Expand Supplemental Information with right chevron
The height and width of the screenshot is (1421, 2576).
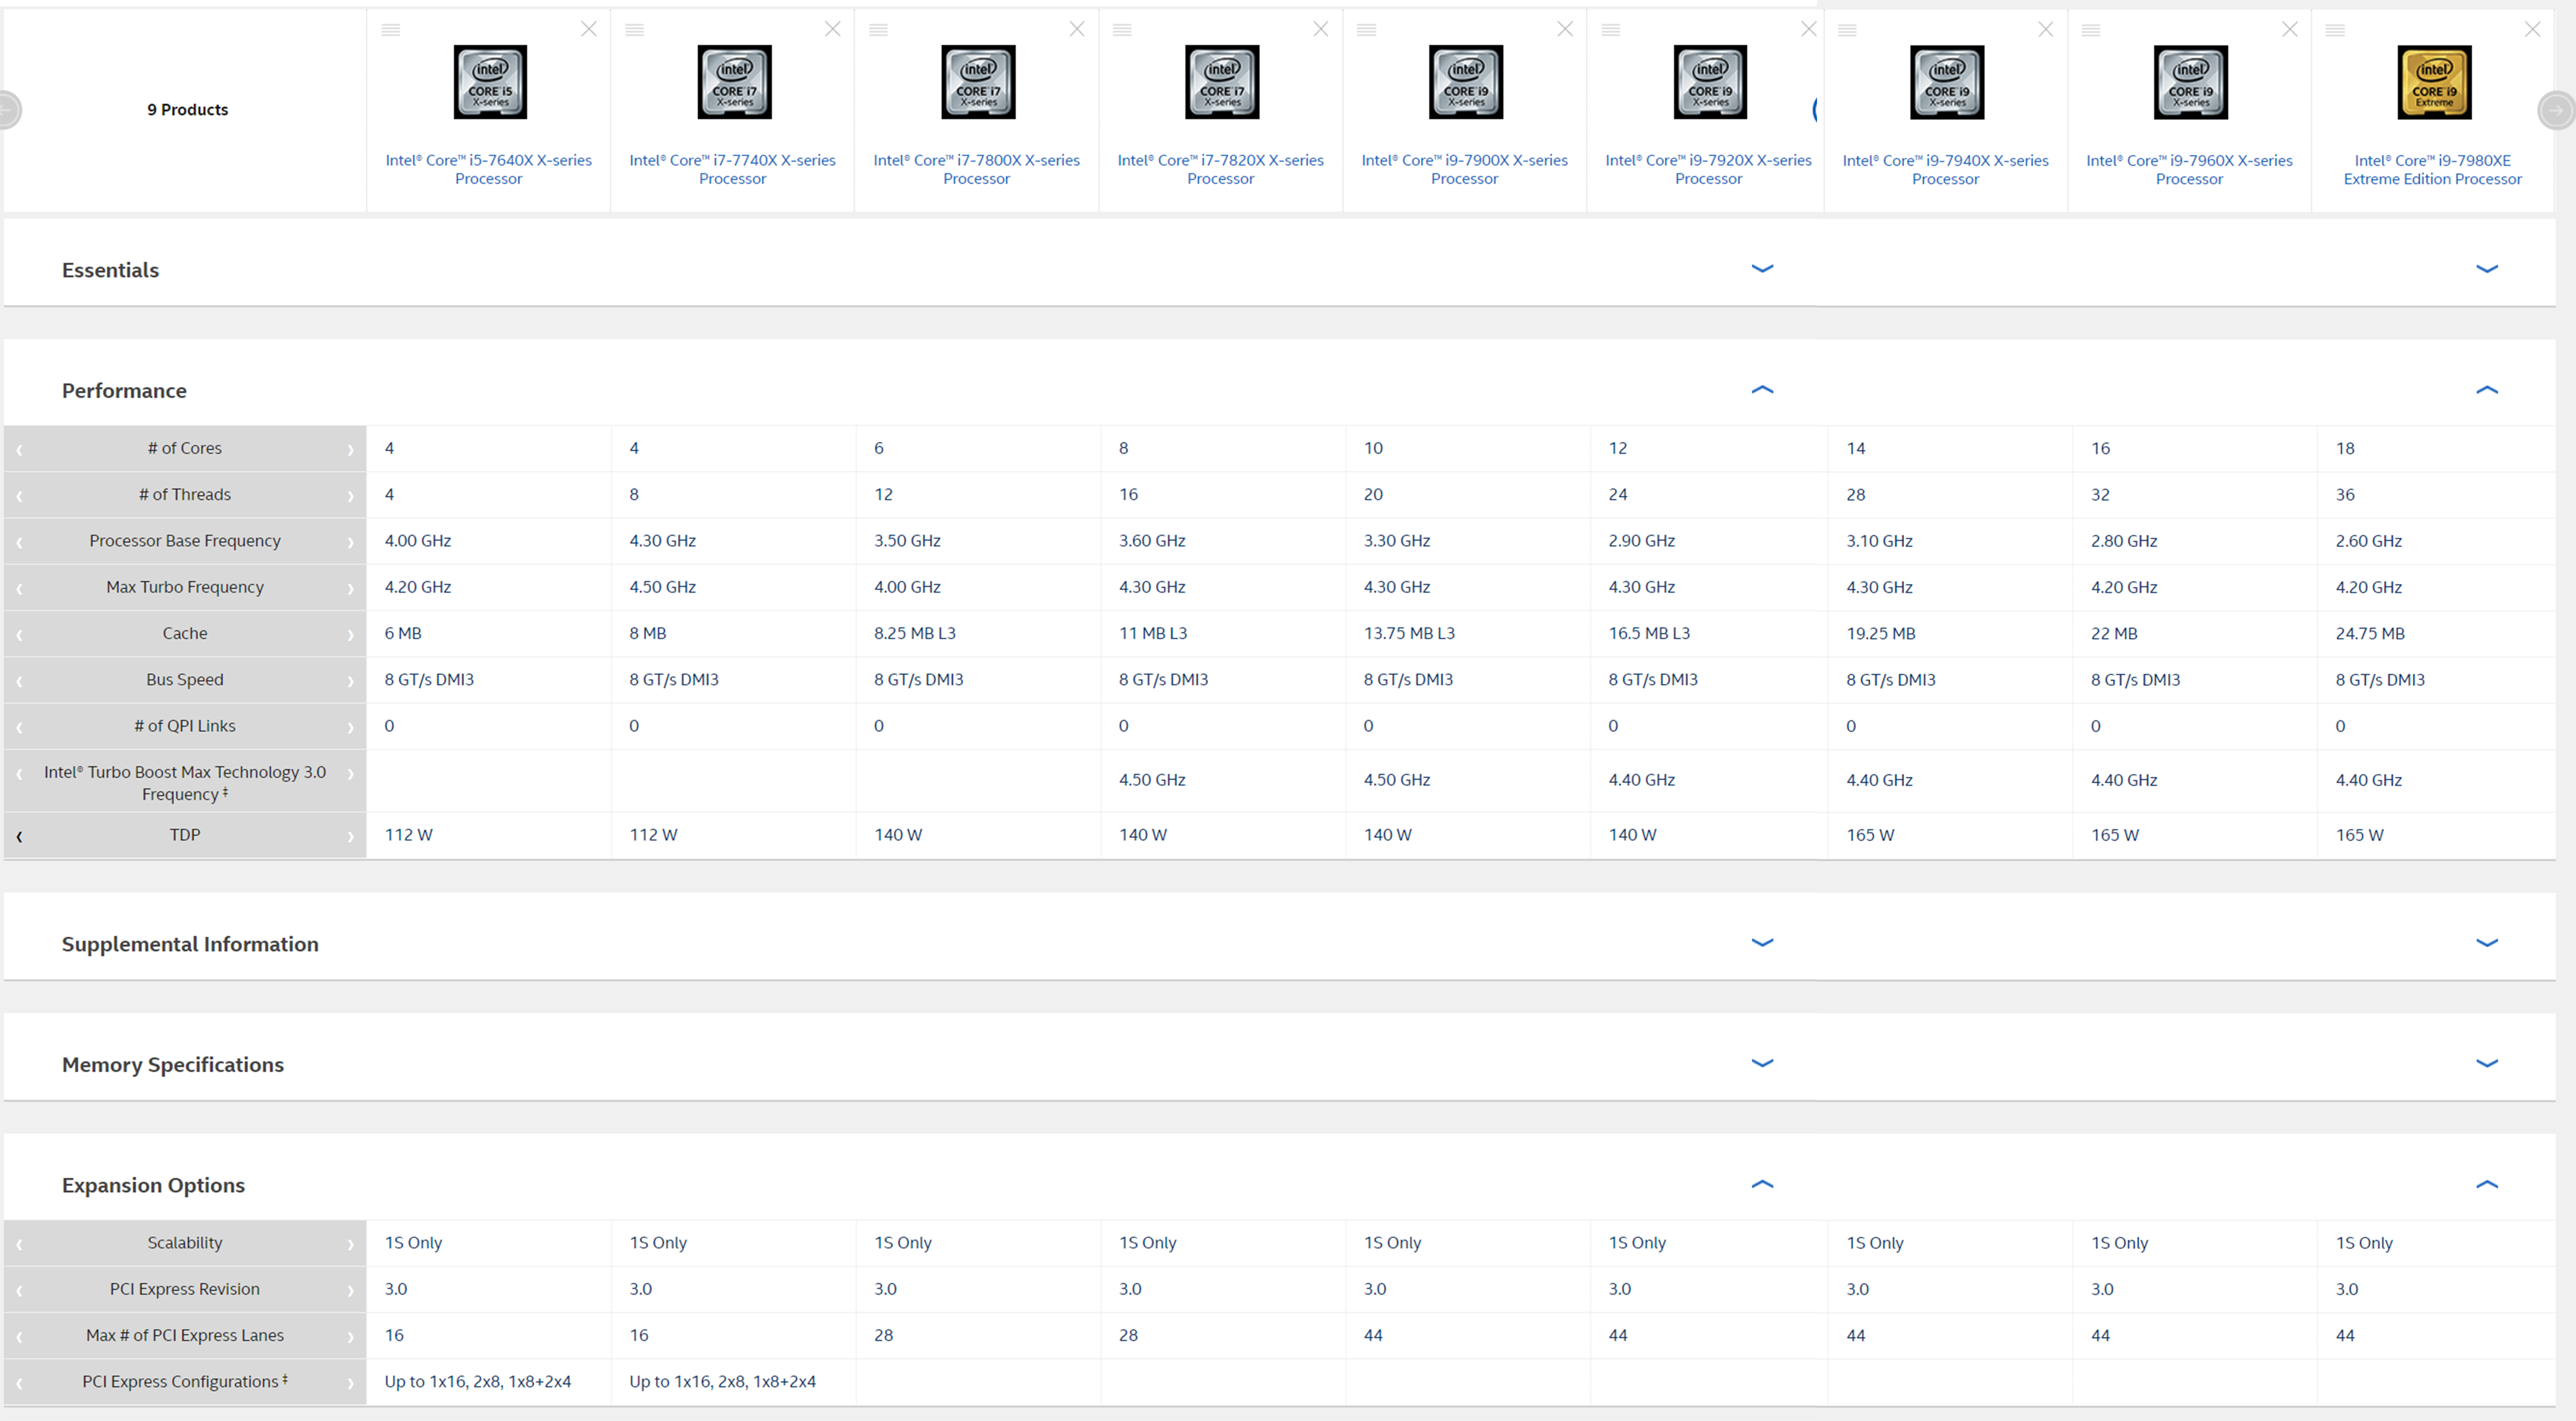pos(2487,942)
